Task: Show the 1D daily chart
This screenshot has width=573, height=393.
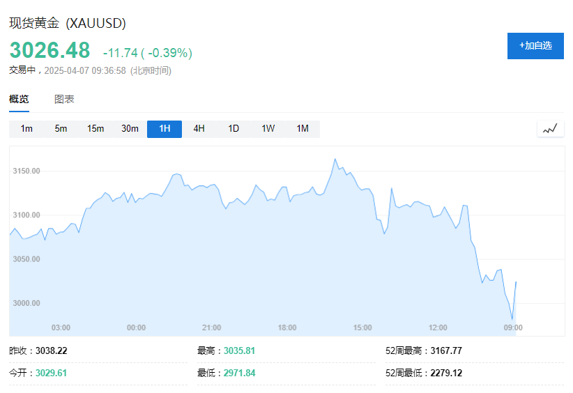Action: [x=234, y=129]
